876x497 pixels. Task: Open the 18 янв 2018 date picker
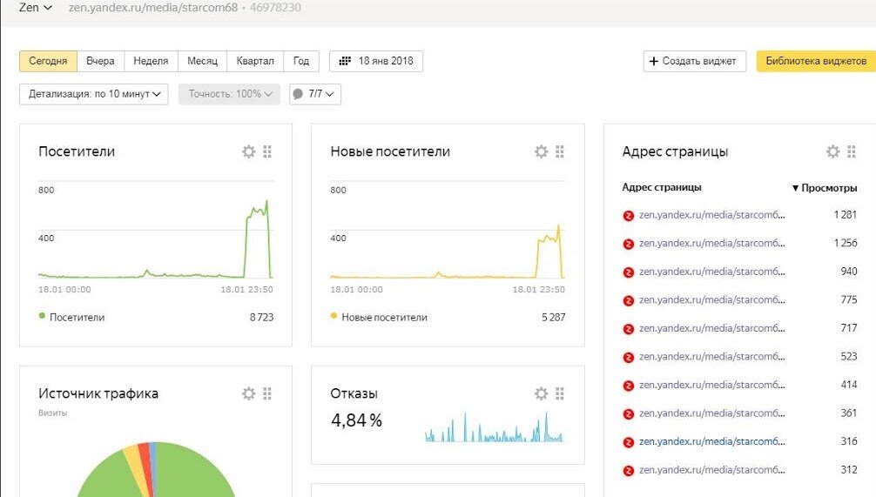(376, 61)
